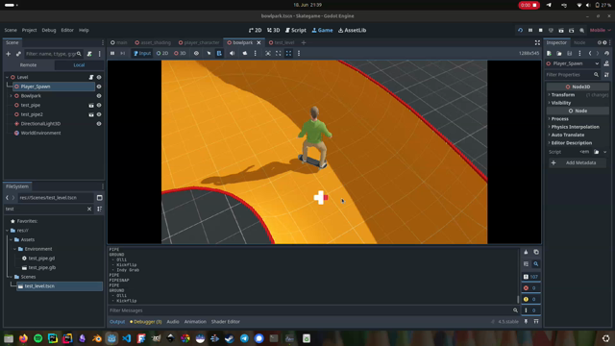
Task: Click the Input button in game toolbar
Action: 142,54
